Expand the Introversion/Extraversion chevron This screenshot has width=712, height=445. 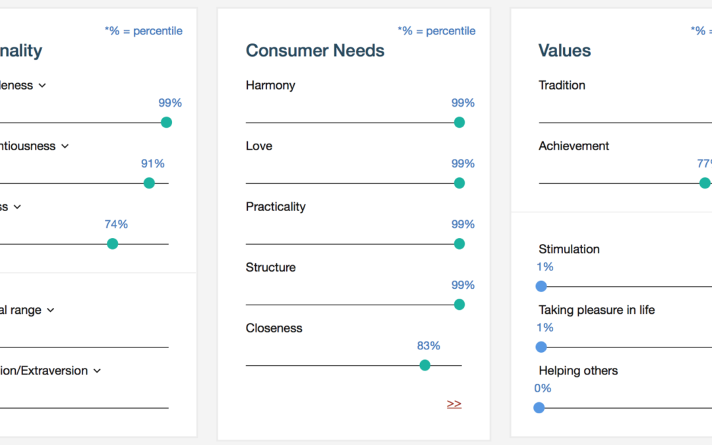point(97,371)
